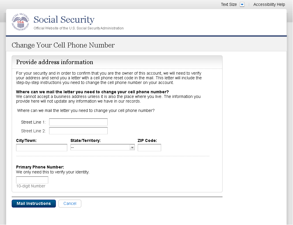Click the ZIP Code input box

(149, 148)
